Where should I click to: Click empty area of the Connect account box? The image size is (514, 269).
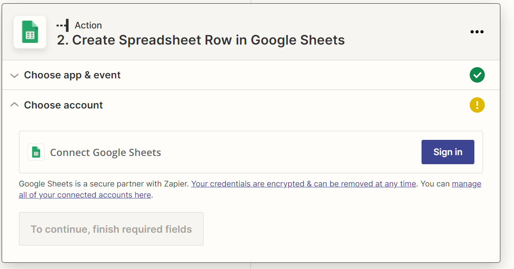tap(289, 152)
